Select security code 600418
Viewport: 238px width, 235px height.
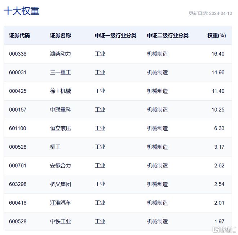[18, 203]
